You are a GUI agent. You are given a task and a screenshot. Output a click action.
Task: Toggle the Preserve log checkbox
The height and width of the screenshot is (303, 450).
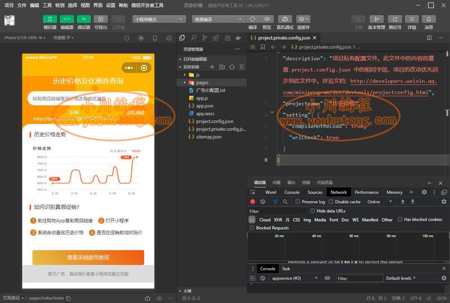click(298, 202)
